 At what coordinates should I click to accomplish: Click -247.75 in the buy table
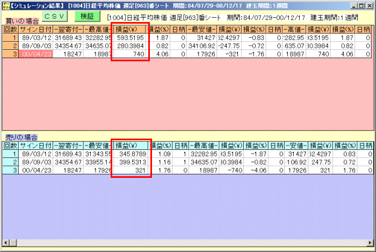[x=229, y=46]
